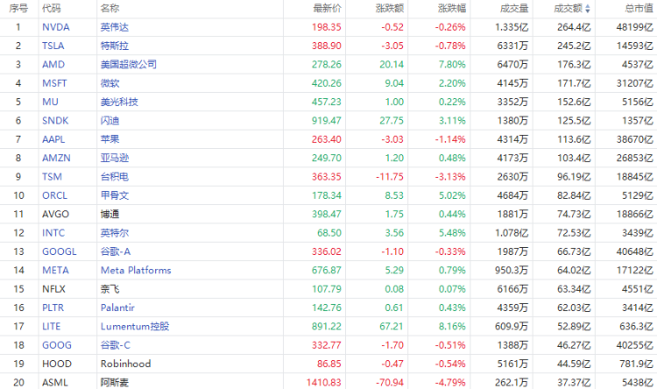Open the AMZN ticker link
The image size is (657, 389).
(x=56, y=158)
